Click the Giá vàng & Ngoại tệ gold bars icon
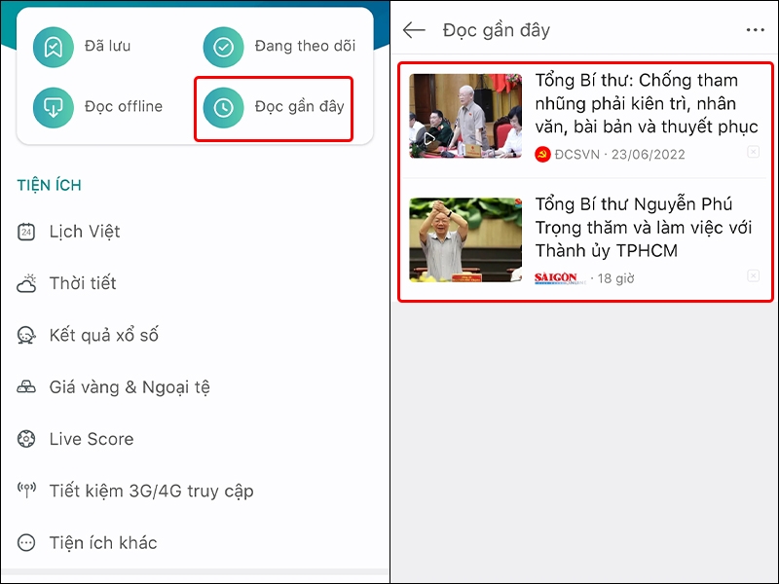Screen dimensions: 779x584 (26, 386)
